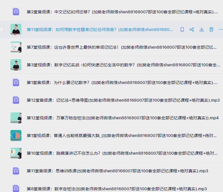Open the highlighted 第11堂视频课 file name link
223x192 pixels.
[x=99, y=30]
